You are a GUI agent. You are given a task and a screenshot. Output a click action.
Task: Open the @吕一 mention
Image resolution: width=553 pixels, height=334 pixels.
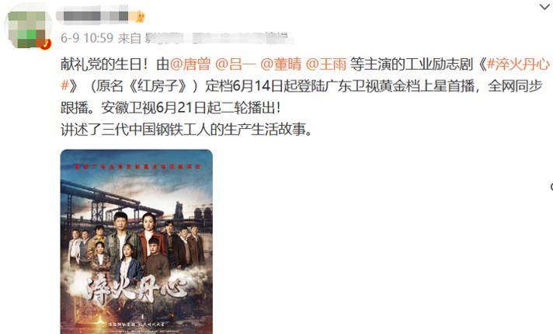pyautogui.click(x=235, y=64)
